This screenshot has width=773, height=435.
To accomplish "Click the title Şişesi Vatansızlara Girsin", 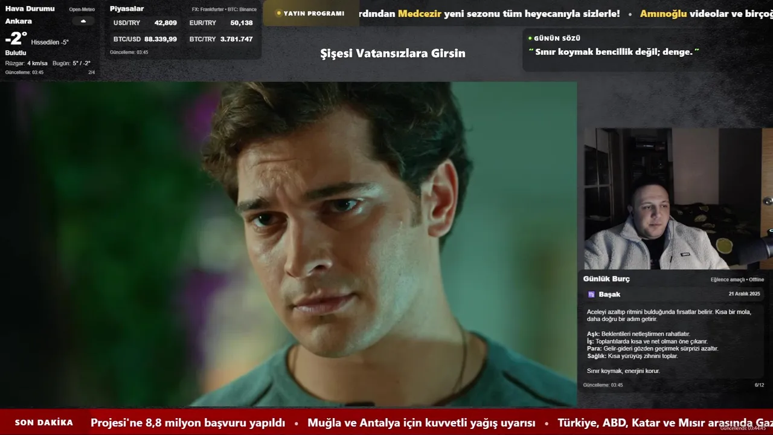I will click(x=393, y=53).
